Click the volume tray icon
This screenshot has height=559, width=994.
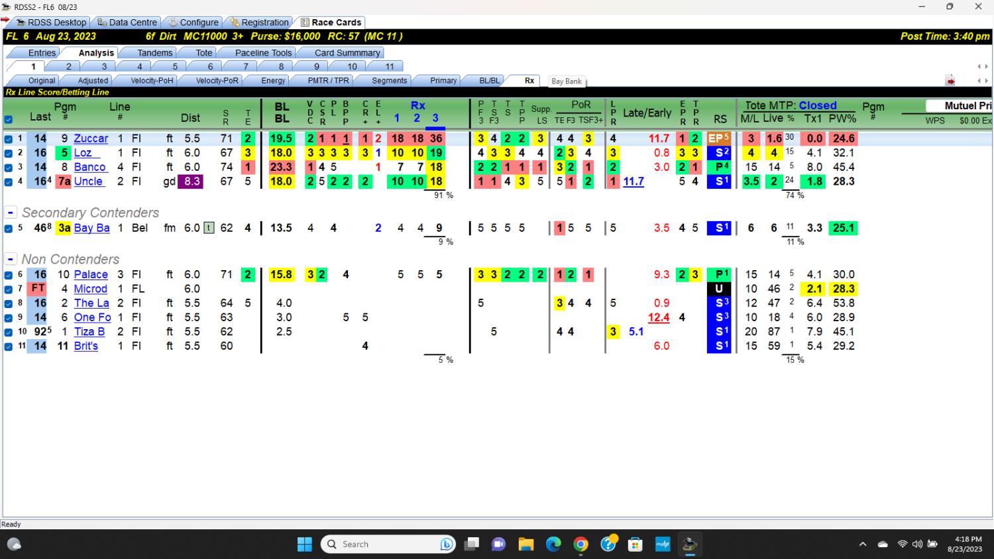point(917,544)
